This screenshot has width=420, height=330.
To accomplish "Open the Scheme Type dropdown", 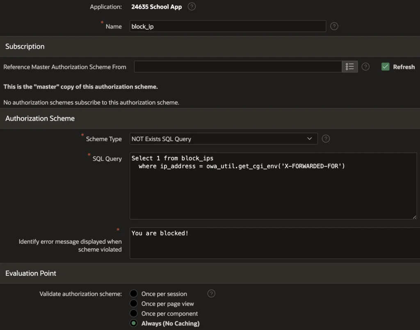I will point(224,139).
